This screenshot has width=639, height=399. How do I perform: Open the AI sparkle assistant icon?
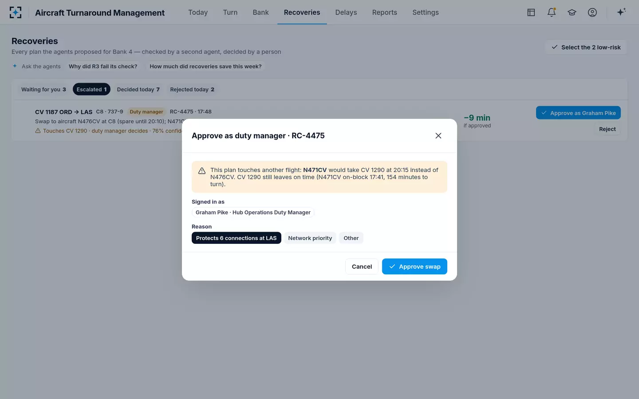coord(621,12)
